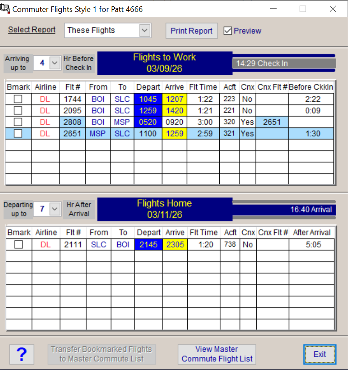
Task: Click the Depart column header in Flights to Work
Action: (148, 87)
